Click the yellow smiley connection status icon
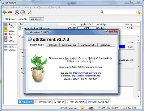 coord(82,108)
